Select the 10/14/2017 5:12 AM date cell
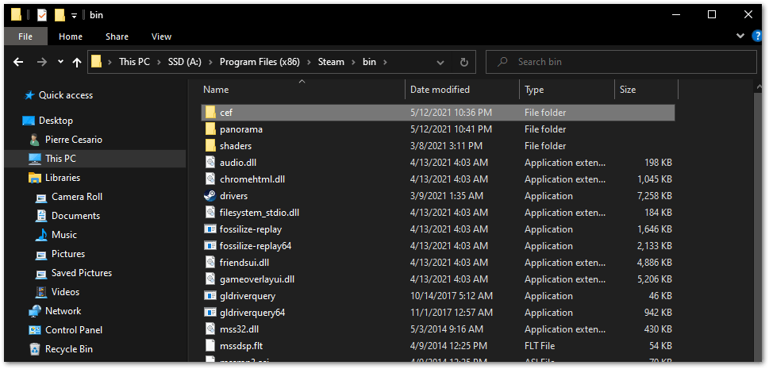 [x=452, y=296]
